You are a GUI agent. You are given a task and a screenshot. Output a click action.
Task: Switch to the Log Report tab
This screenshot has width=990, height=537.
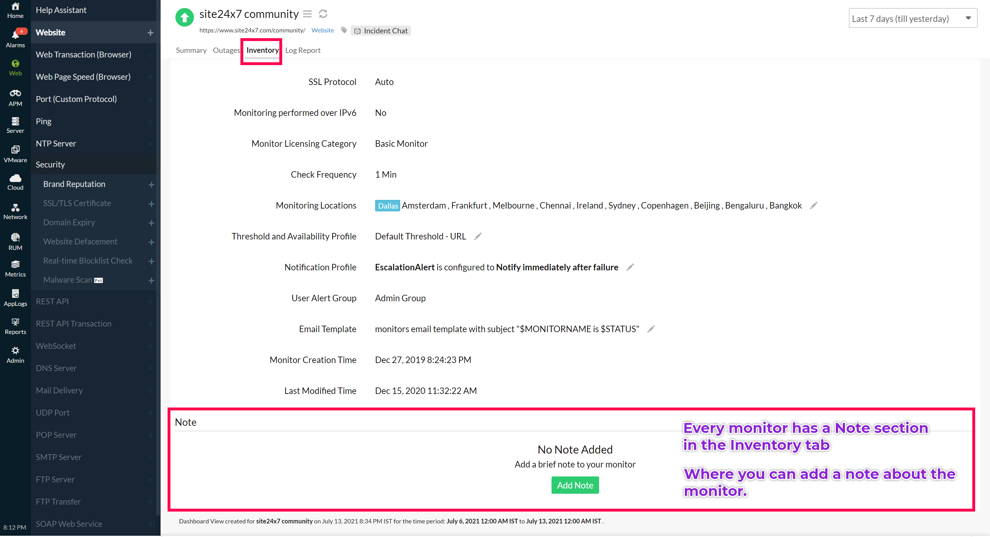tap(302, 50)
